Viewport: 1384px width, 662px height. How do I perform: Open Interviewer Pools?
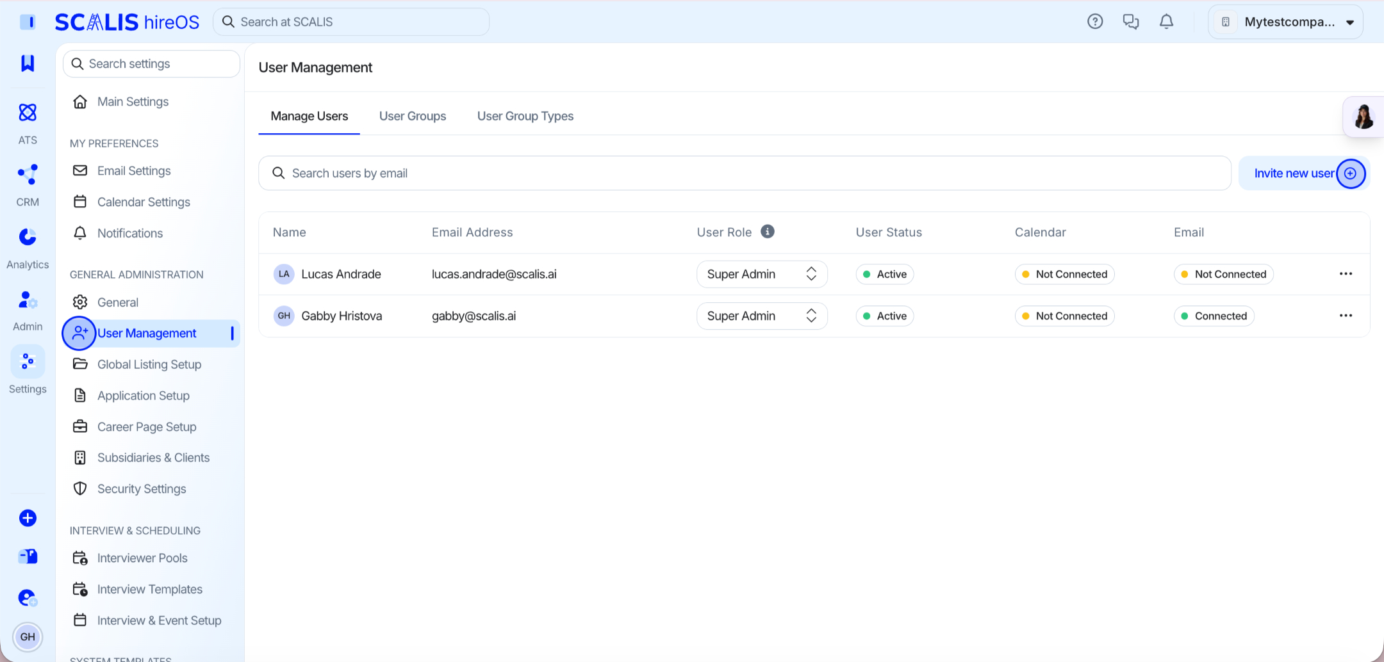pos(142,558)
